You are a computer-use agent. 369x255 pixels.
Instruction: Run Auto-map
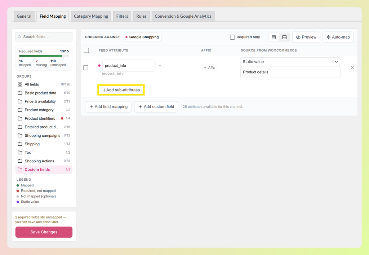point(338,37)
